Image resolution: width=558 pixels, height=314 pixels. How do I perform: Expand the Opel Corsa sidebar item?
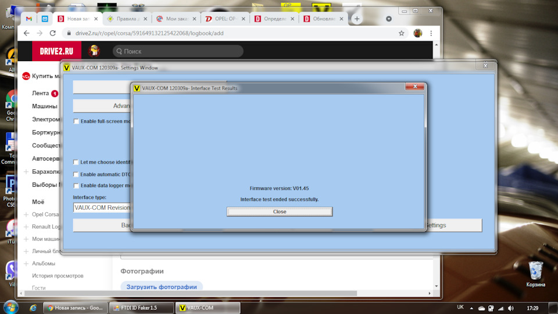[x=26, y=215]
